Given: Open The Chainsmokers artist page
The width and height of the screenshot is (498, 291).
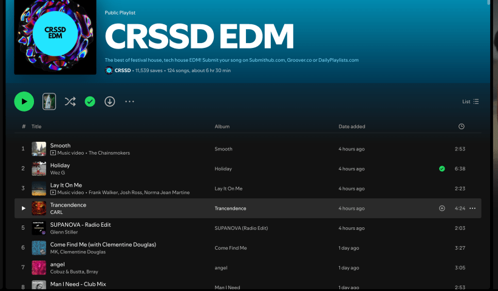Looking at the screenshot, I should coord(109,153).
